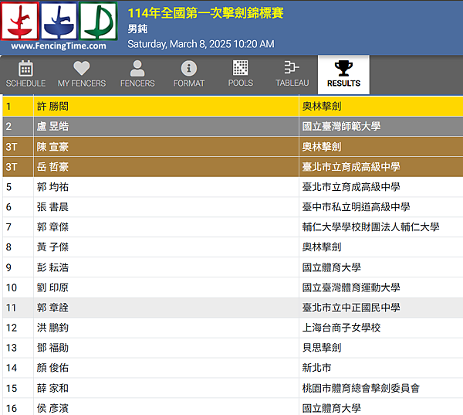Click club 輔仁大學學校財團法人輔仁大學

tap(370, 227)
